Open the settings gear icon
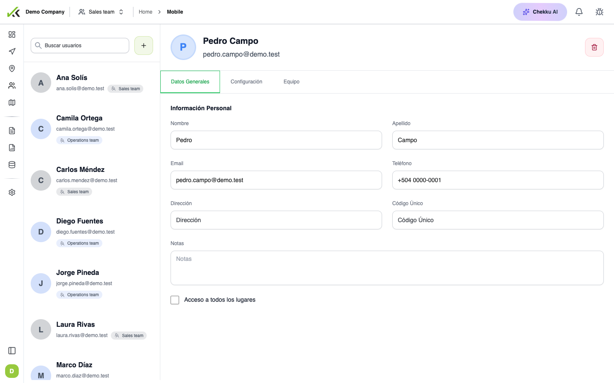Screen dimensions: 614x383 (12, 192)
